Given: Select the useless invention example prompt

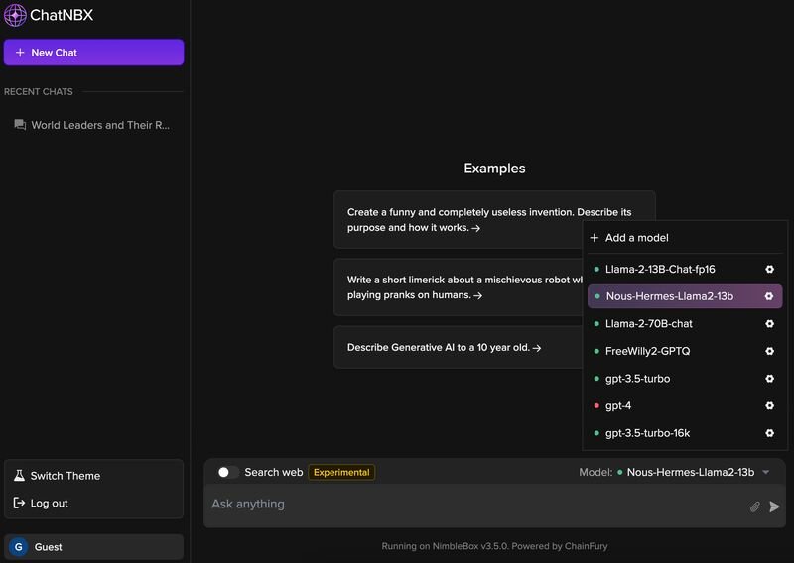Looking at the screenshot, I should 494,220.
